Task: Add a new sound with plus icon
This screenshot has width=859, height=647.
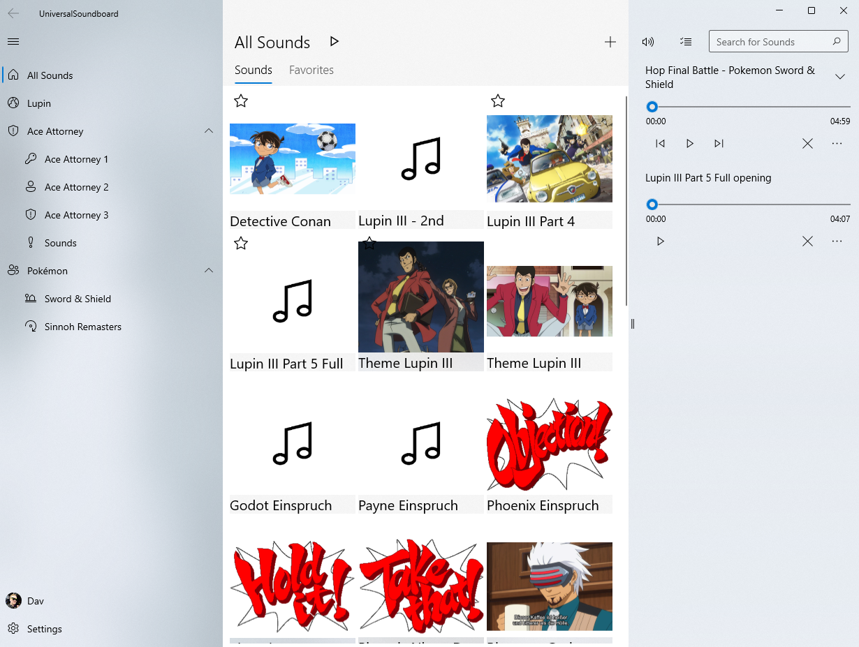Action: (x=610, y=42)
